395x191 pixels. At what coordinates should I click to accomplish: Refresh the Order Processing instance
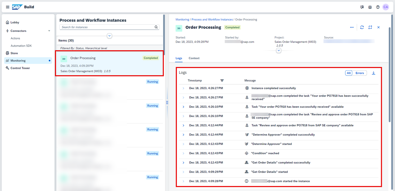[x=362, y=27]
